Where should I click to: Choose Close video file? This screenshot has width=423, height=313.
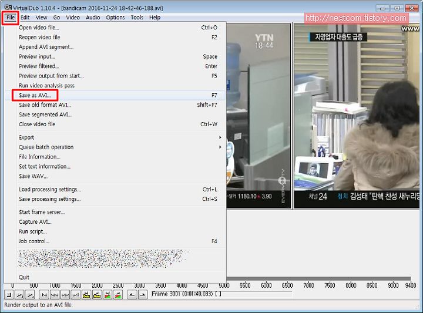coord(116,124)
